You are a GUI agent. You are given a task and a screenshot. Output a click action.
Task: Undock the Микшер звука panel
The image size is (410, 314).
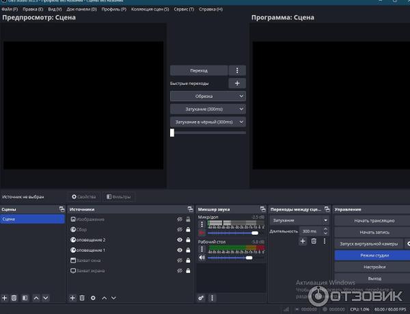[x=263, y=209]
